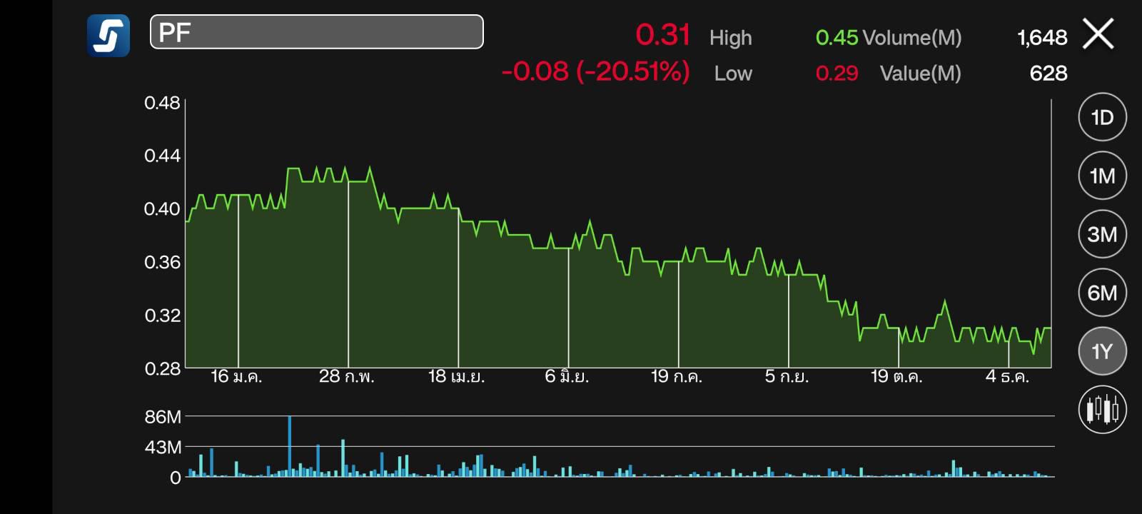The width and height of the screenshot is (1142, 514).
Task: Click the 5 ก.ย. date label
Action: pyautogui.click(x=787, y=376)
